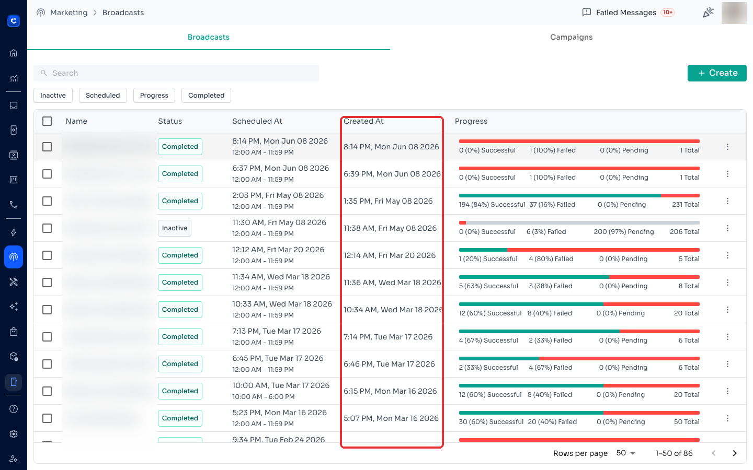Open options menu for the 231 Total broadcast

pos(727,201)
